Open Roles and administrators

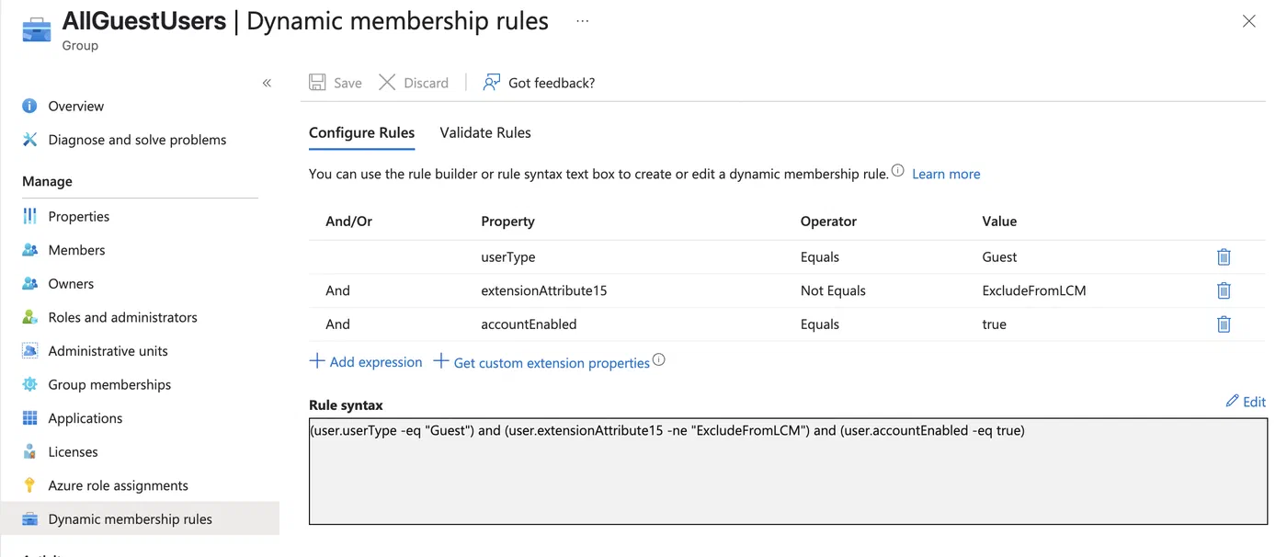click(x=122, y=317)
